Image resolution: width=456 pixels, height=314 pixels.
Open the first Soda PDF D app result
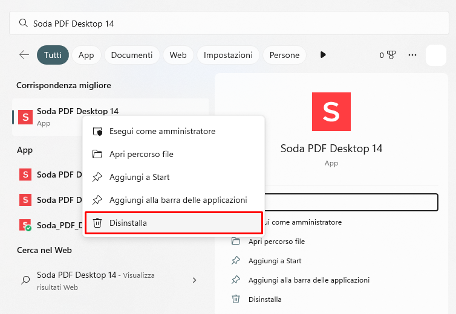pyautogui.click(x=50, y=175)
